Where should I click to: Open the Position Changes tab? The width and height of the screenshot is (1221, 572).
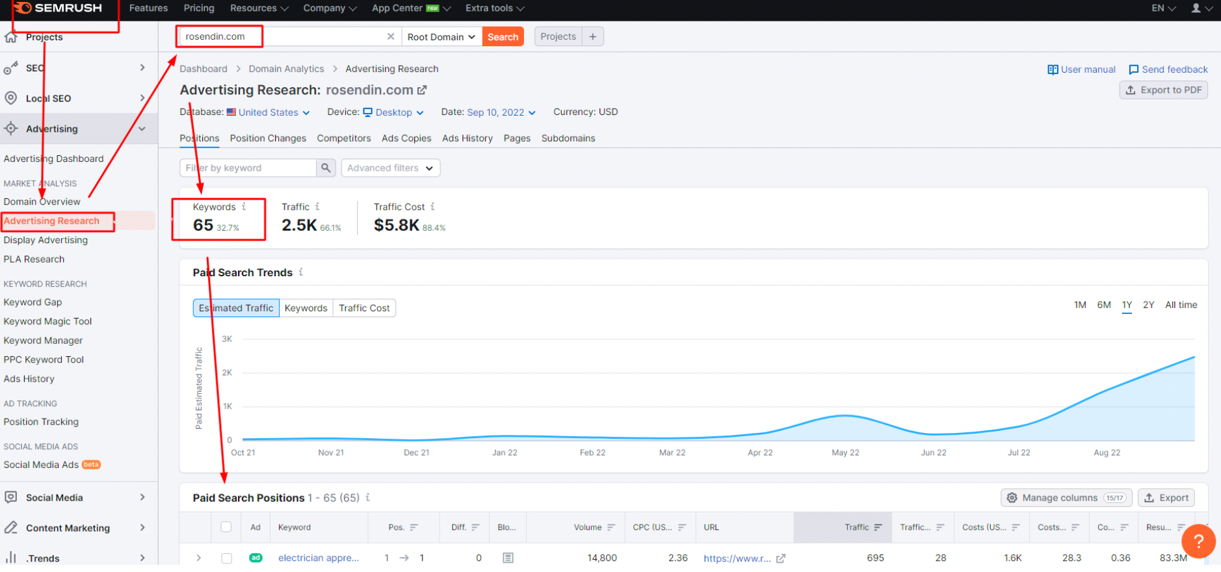point(268,138)
